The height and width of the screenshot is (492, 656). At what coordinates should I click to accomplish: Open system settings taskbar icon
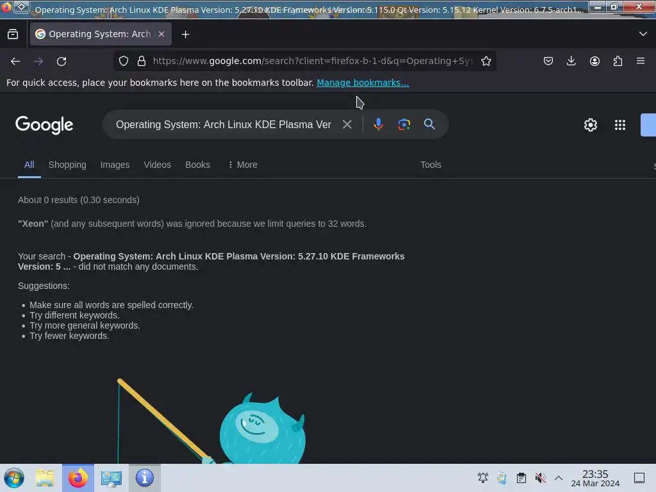tap(111, 478)
